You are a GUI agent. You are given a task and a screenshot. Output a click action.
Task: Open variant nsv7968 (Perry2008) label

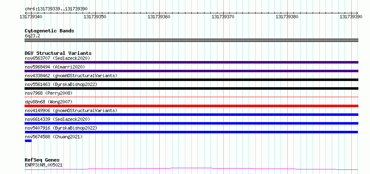coord(49,93)
